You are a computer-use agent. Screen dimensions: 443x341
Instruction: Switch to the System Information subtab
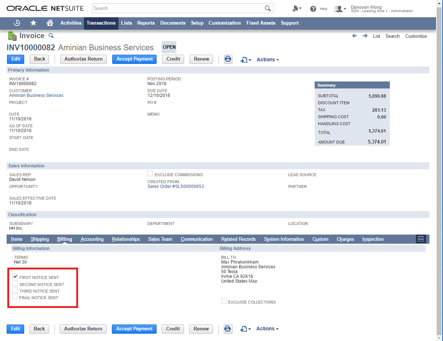(284, 239)
